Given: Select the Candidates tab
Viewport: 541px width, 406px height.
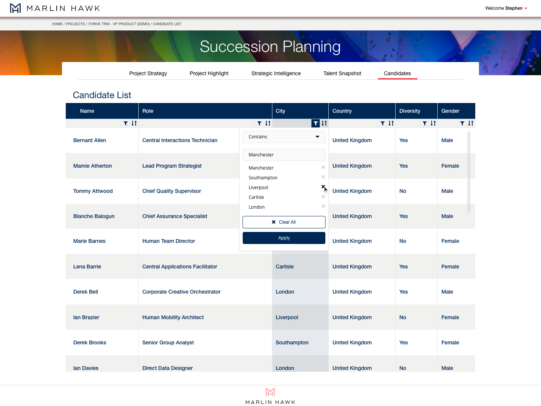Looking at the screenshot, I should coord(397,73).
